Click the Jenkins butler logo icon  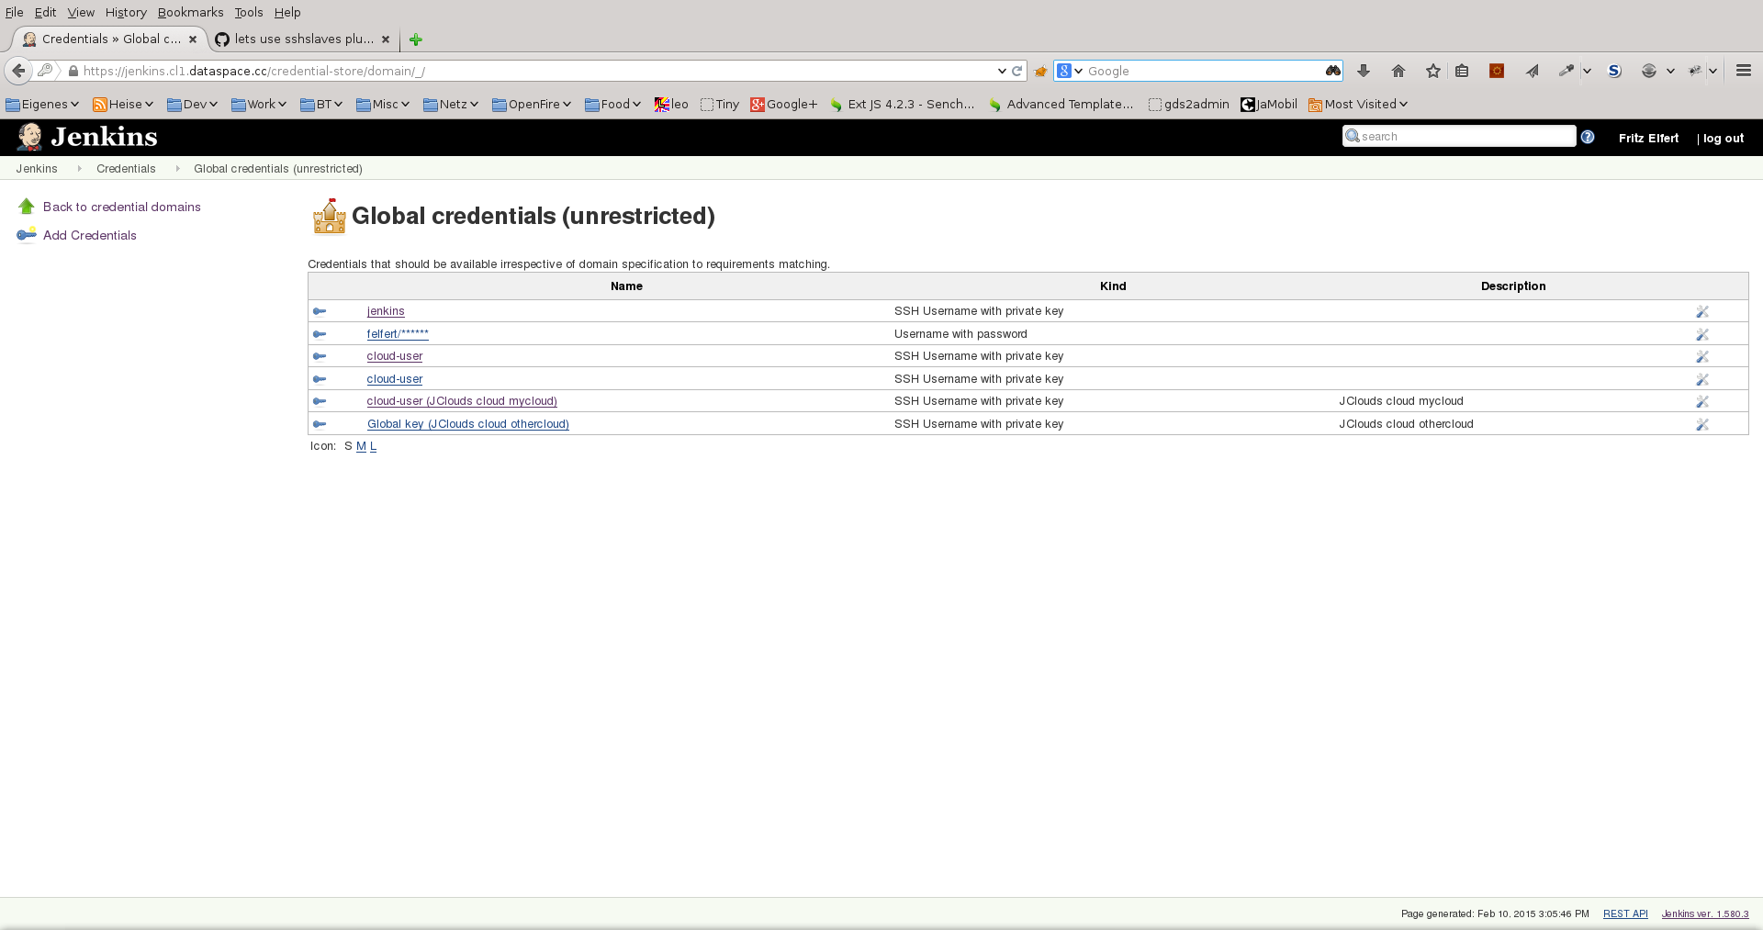coord(30,137)
